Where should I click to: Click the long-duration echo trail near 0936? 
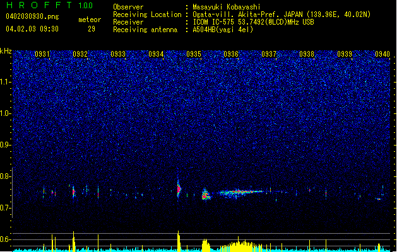(240, 193)
